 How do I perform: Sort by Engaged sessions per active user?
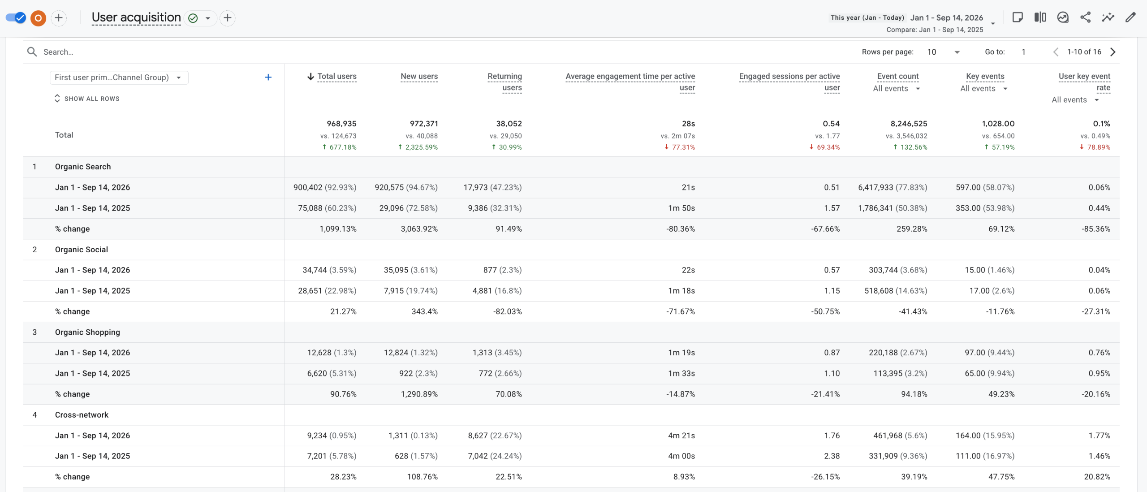click(789, 82)
